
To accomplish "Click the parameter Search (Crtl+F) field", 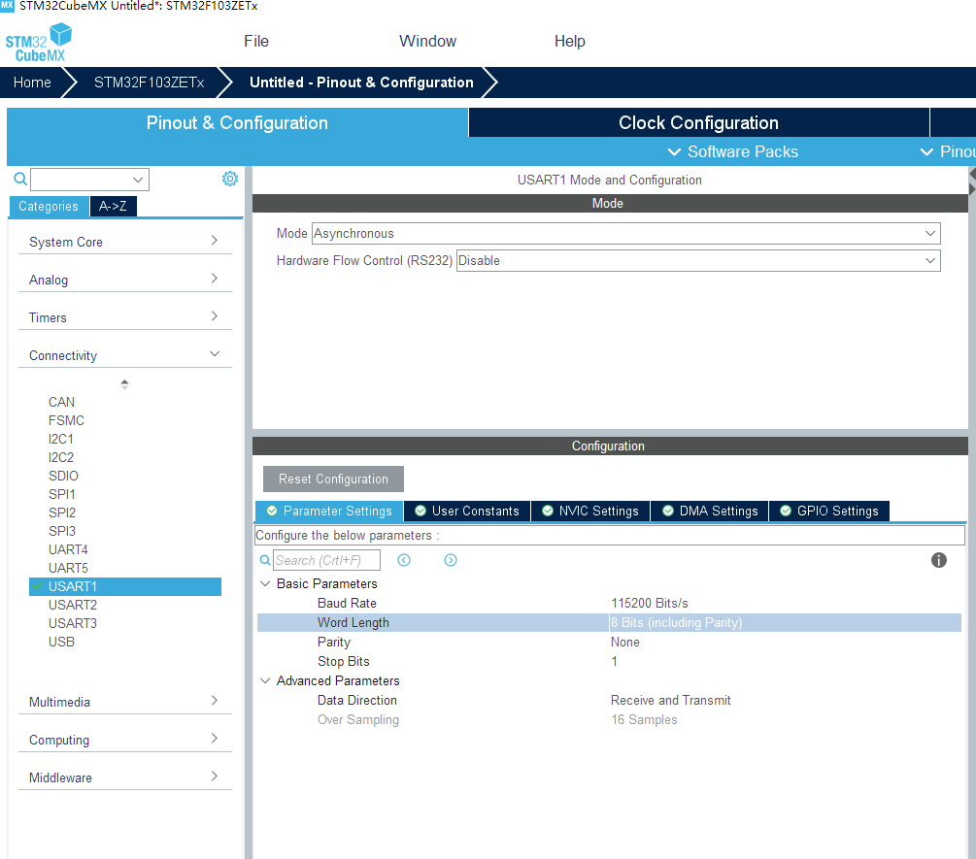I will pos(326,560).
